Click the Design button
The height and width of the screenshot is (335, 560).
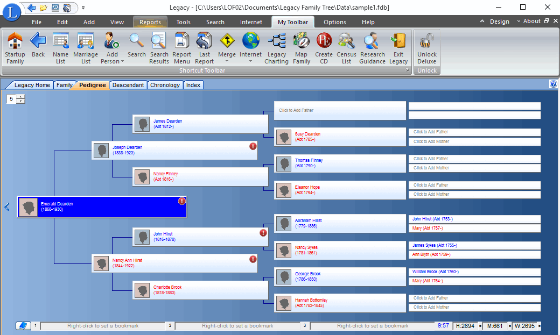click(499, 22)
